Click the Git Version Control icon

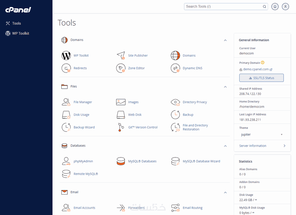pos(121,127)
